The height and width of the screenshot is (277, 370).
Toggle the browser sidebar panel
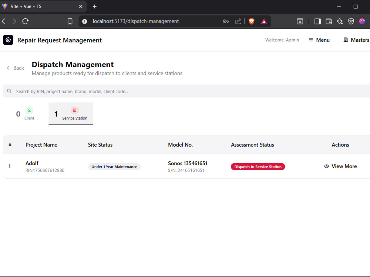pos(317,21)
